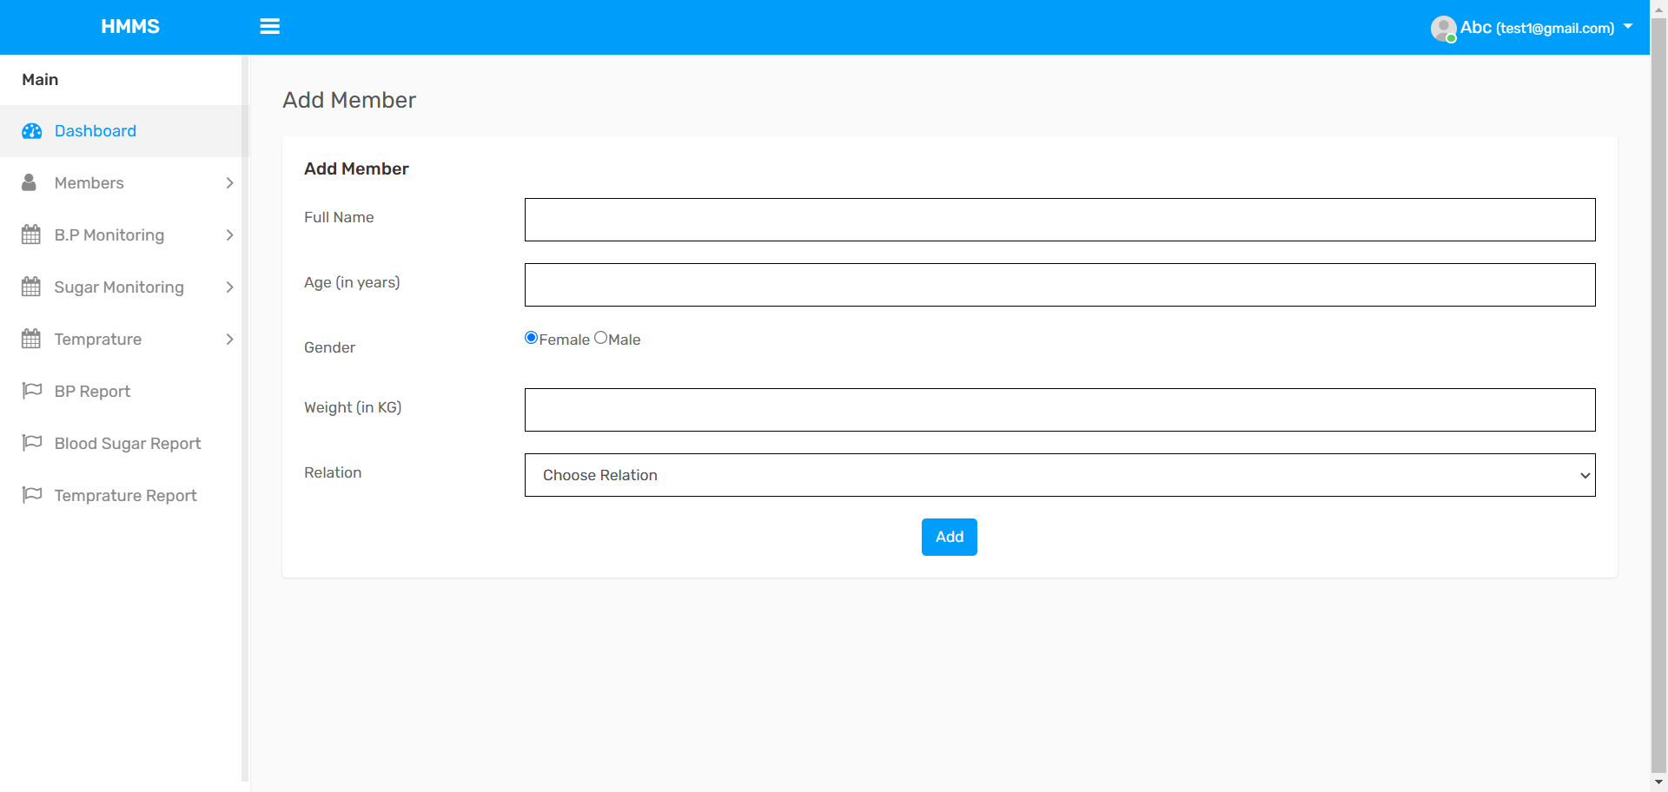Click the Blood Sugar Report flag icon
The width and height of the screenshot is (1668, 792).
[x=30, y=443]
